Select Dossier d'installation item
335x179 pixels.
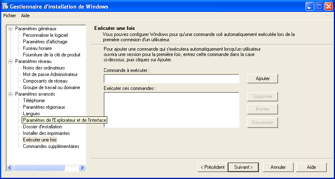pyautogui.click(x=43, y=127)
